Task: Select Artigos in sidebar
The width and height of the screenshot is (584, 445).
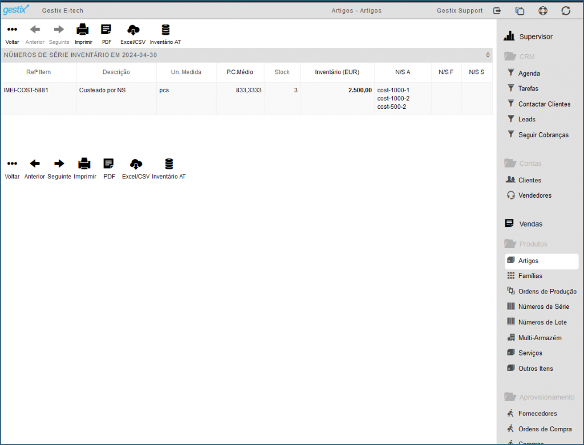Action: point(541,261)
